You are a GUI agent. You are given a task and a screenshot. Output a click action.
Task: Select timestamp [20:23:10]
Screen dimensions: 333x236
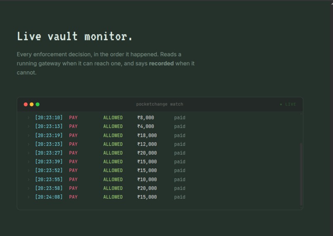(x=49, y=117)
